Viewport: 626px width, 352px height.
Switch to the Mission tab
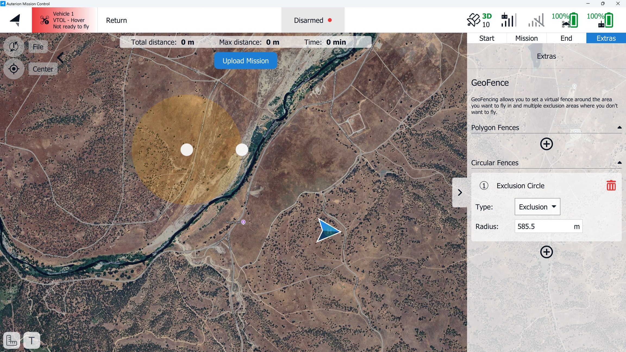click(x=526, y=38)
